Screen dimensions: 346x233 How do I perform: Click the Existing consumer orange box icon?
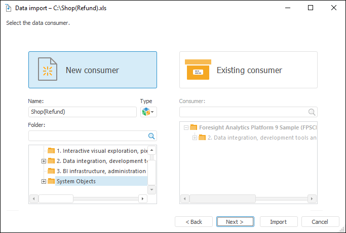(198, 70)
